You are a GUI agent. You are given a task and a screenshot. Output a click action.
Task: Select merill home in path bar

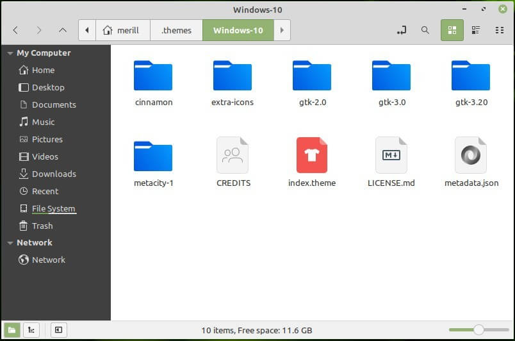click(x=122, y=30)
